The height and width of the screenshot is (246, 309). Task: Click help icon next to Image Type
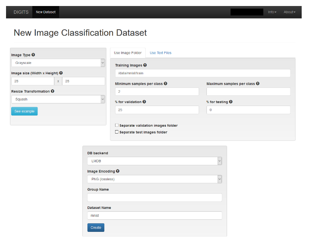[34, 55]
